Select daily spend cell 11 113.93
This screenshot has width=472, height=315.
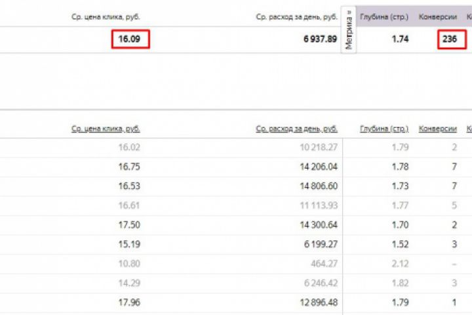[x=319, y=205]
